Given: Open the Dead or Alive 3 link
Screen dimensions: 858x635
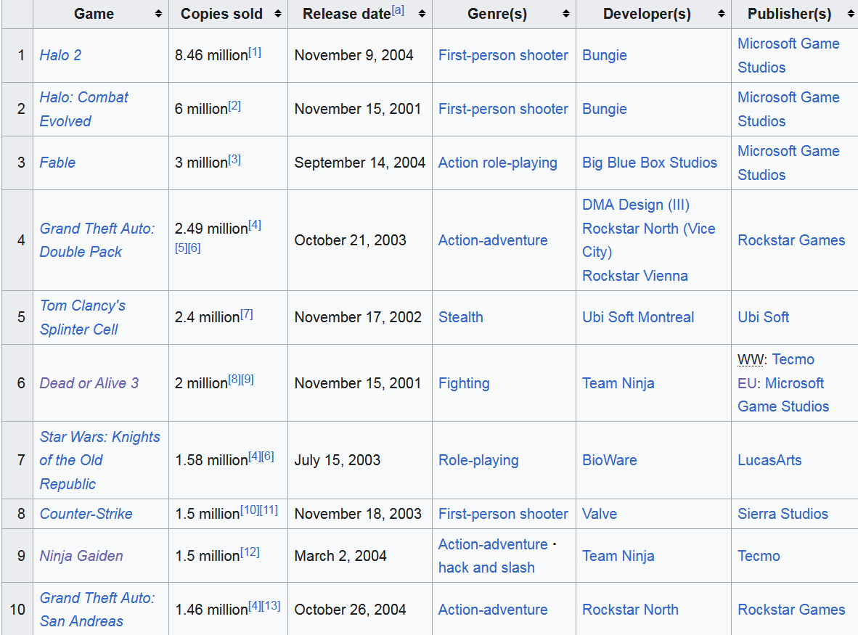Looking at the screenshot, I should point(89,383).
